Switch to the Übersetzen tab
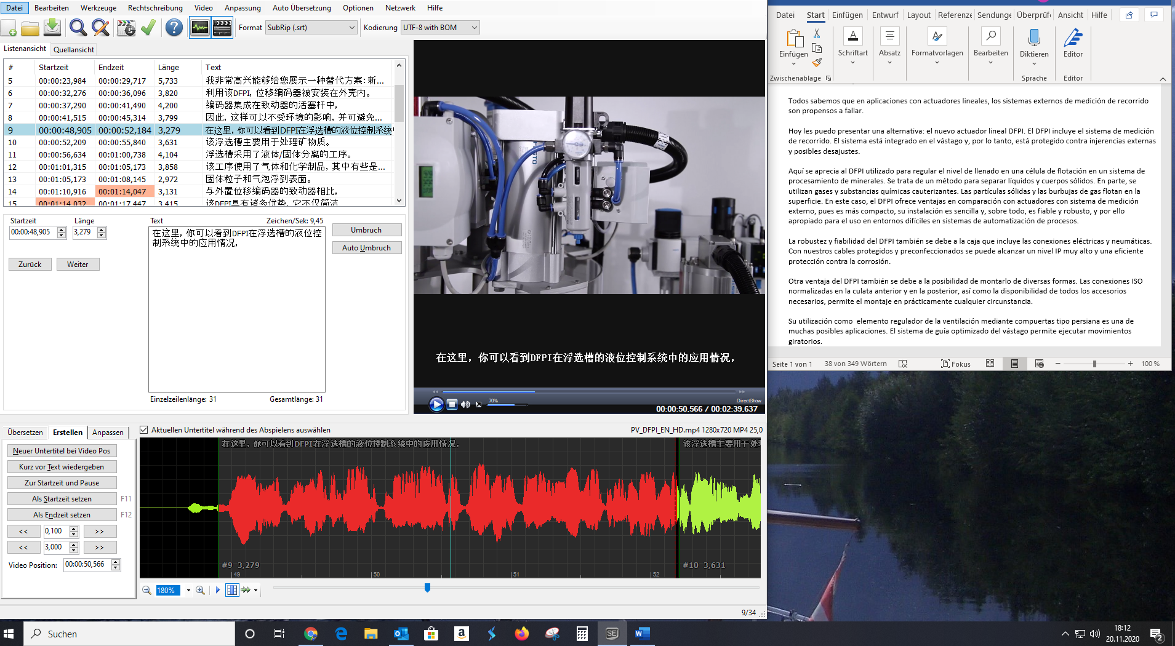This screenshot has height=646, width=1175. click(25, 433)
